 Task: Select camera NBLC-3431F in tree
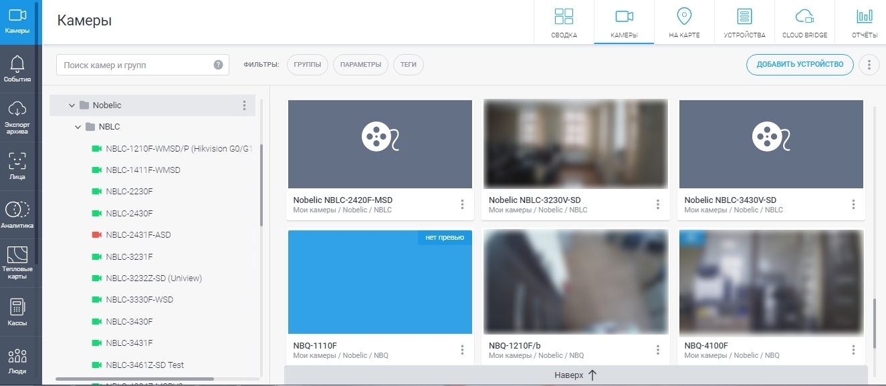point(122,343)
